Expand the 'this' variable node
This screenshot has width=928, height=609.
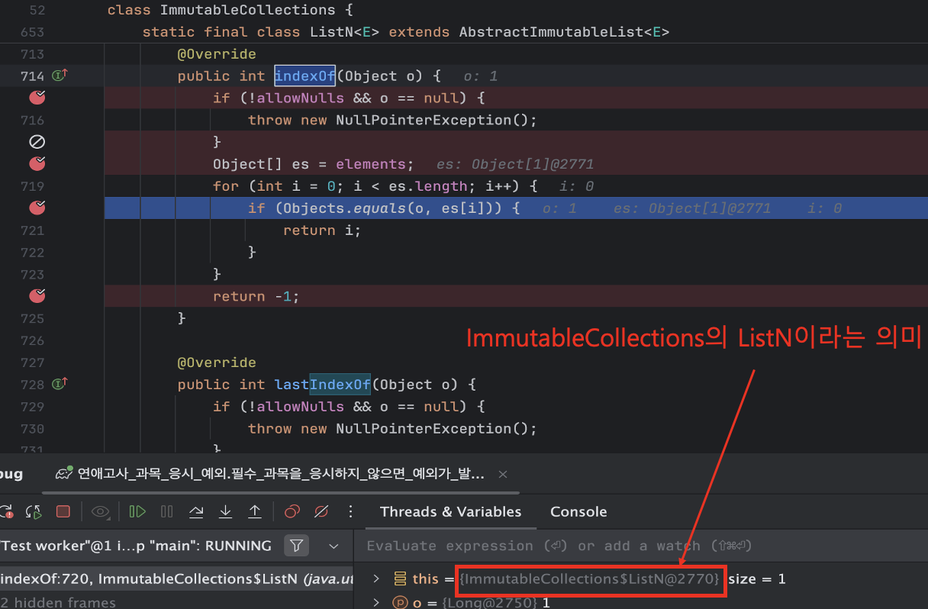tap(375, 579)
